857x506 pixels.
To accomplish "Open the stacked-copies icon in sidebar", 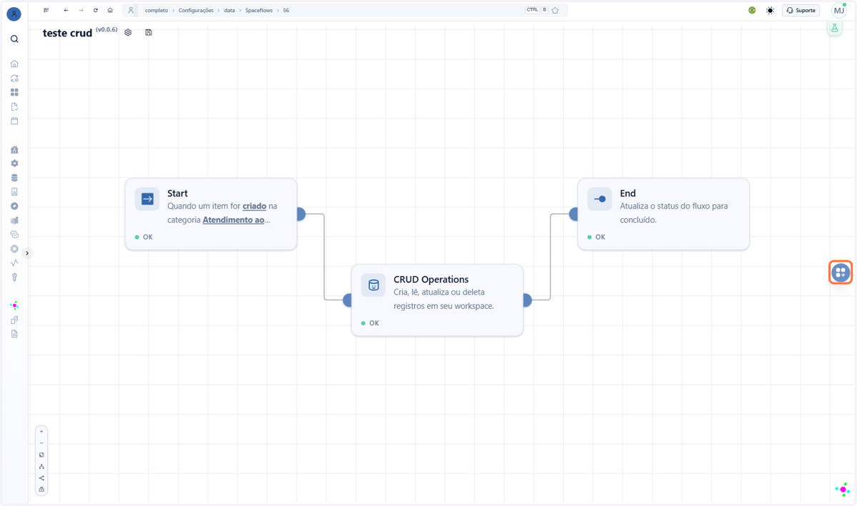I will (x=14, y=320).
